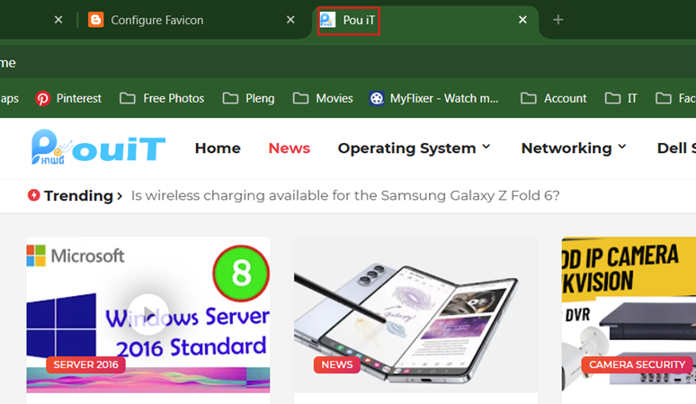The image size is (696, 404).
Task: Open the IP Camera DVR article image
Action: coord(629,315)
